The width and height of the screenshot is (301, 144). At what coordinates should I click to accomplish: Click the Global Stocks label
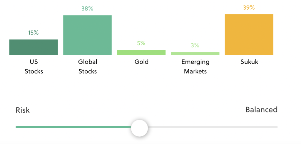(x=88, y=67)
